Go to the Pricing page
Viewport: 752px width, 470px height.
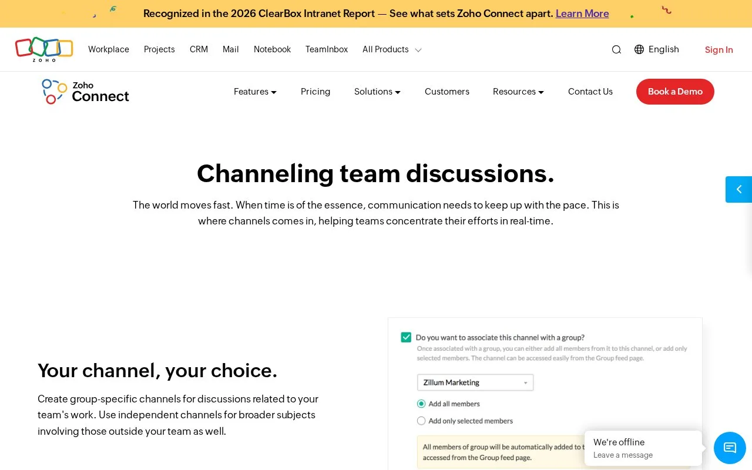[x=315, y=92]
